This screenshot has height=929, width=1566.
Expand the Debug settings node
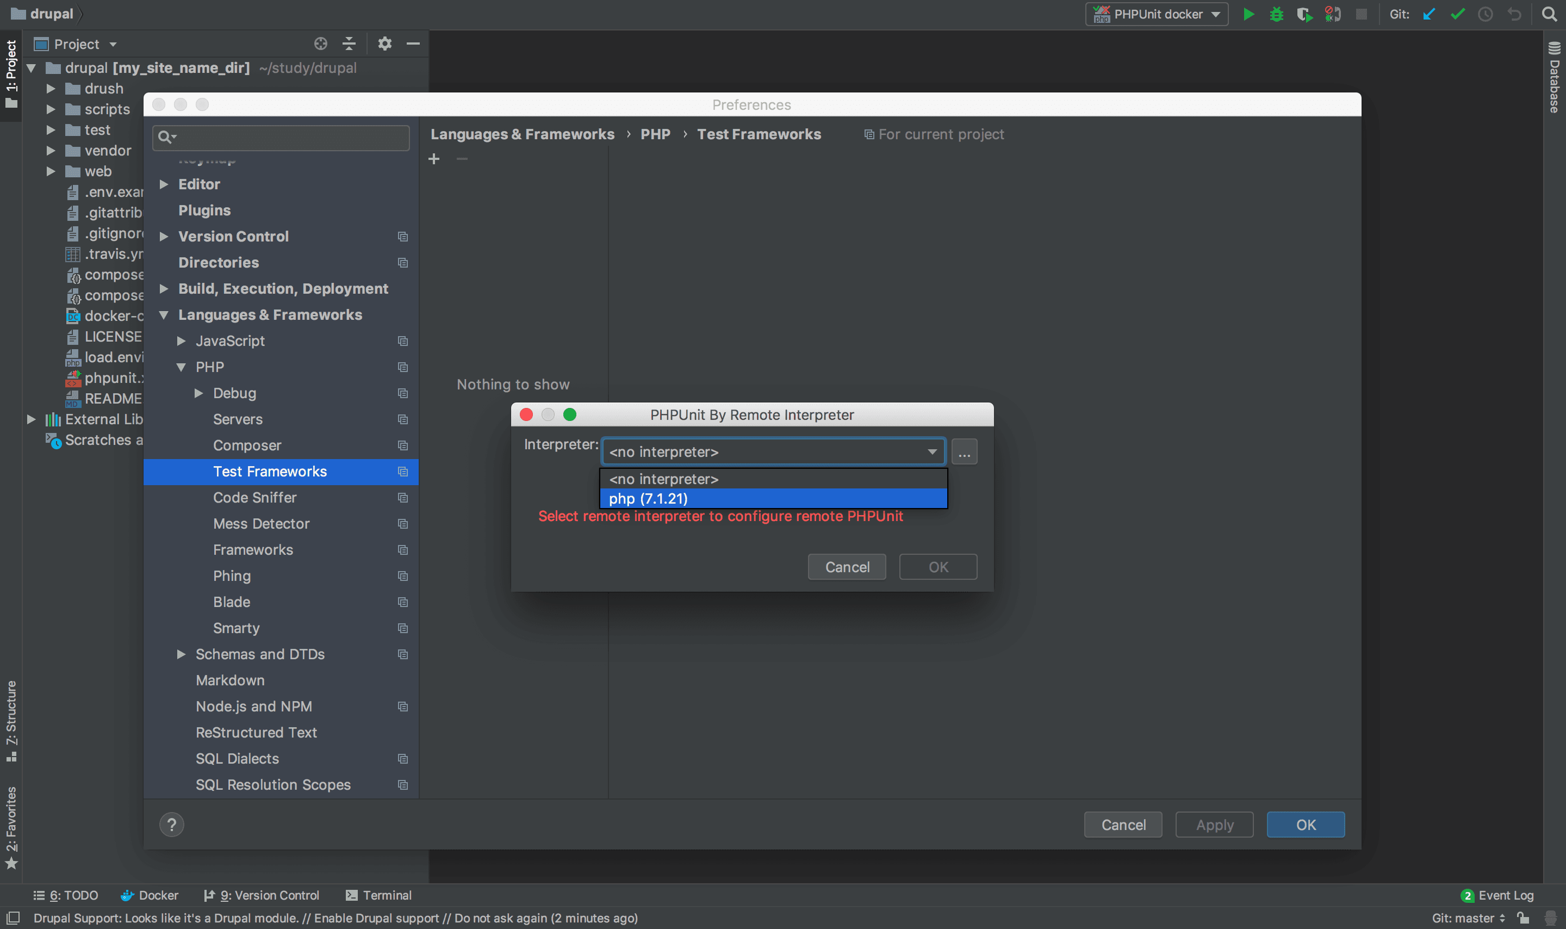point(198,393)
